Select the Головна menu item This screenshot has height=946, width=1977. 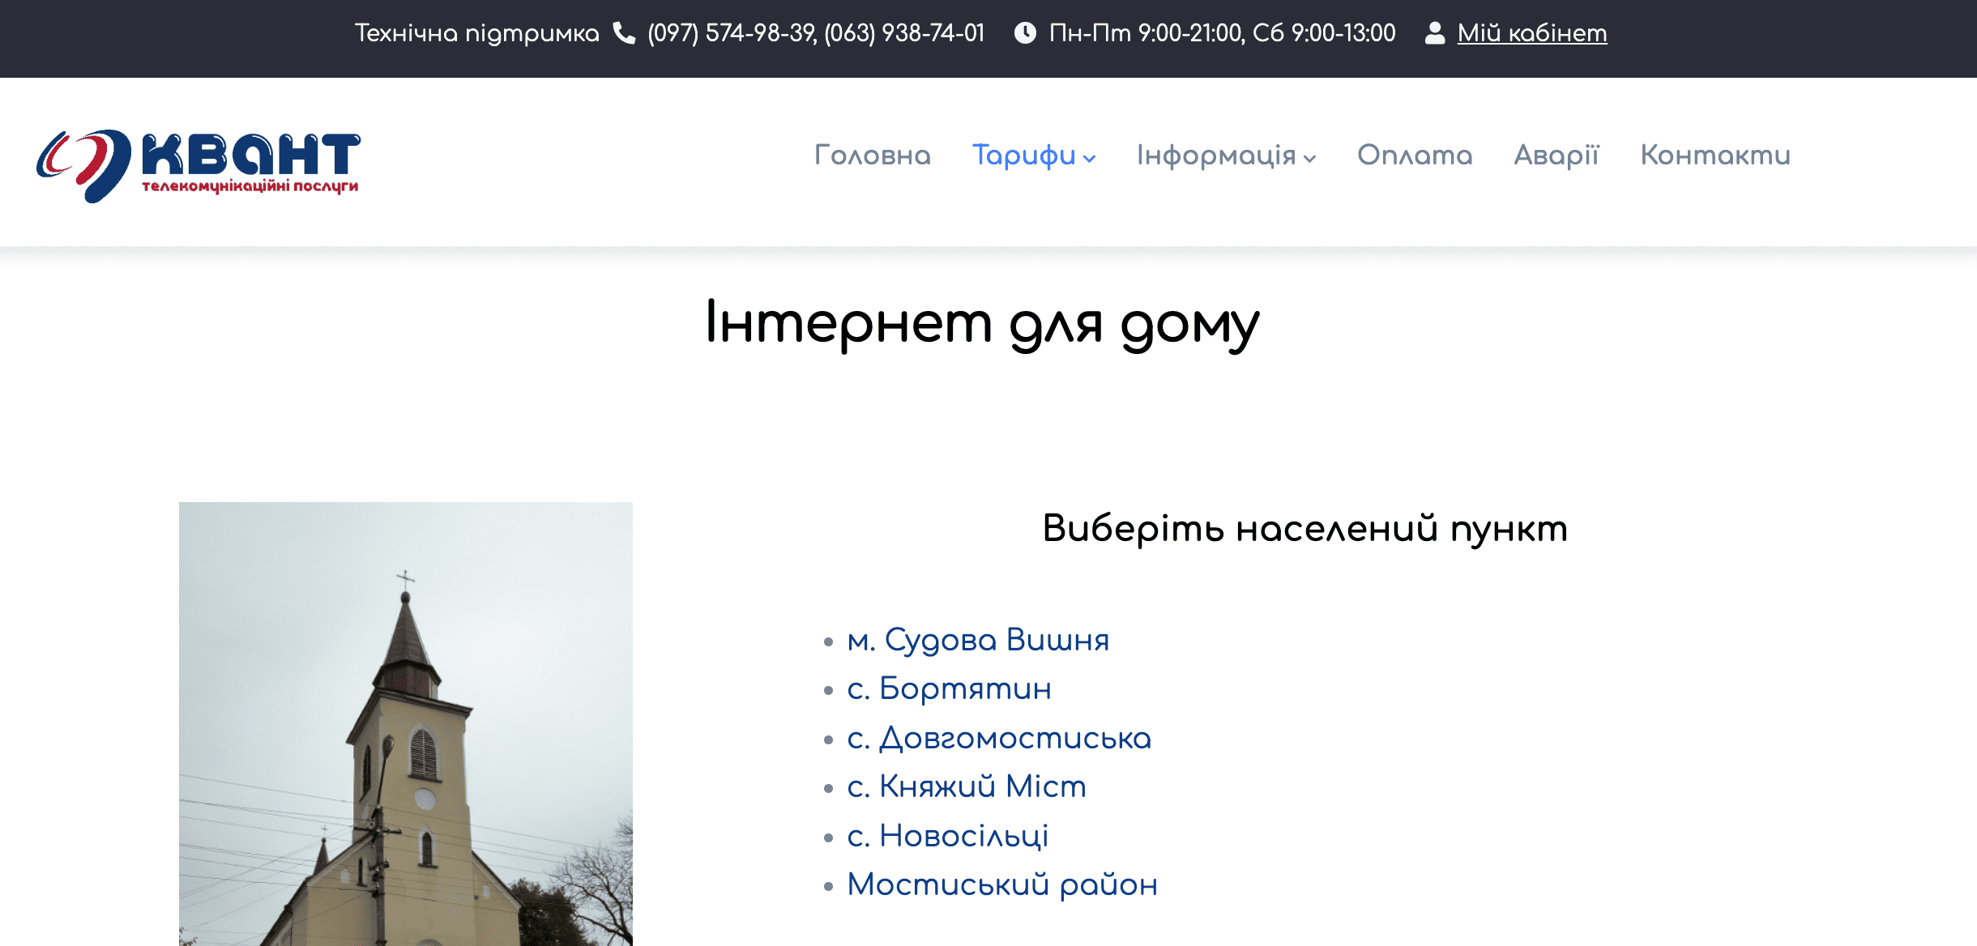click(x=873, y=156)
